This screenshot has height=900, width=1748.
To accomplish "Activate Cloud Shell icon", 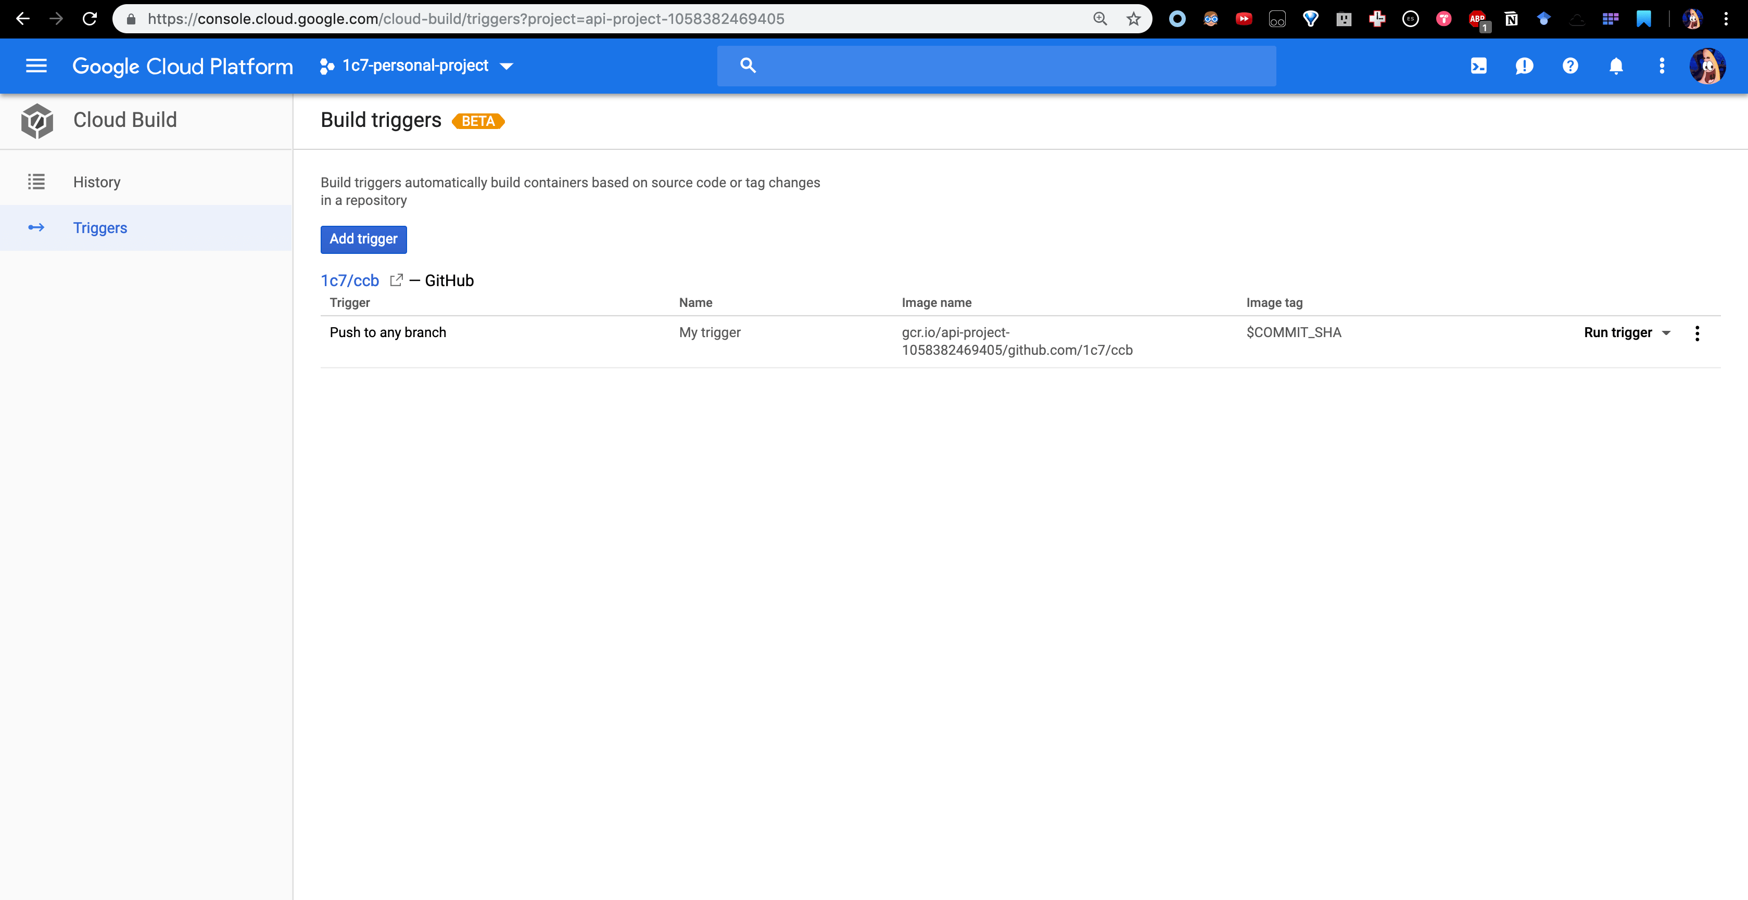I will tap(1478, 66).
